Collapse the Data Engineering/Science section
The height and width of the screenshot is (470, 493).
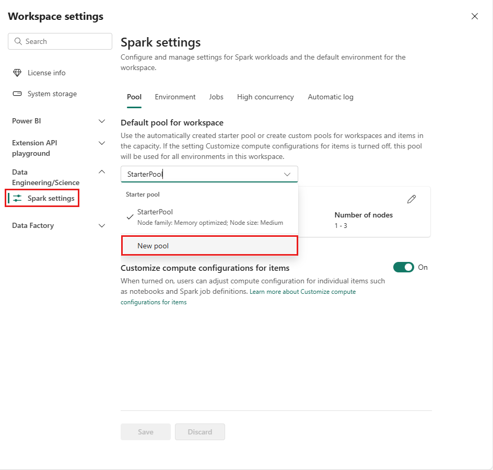(101, 172)
